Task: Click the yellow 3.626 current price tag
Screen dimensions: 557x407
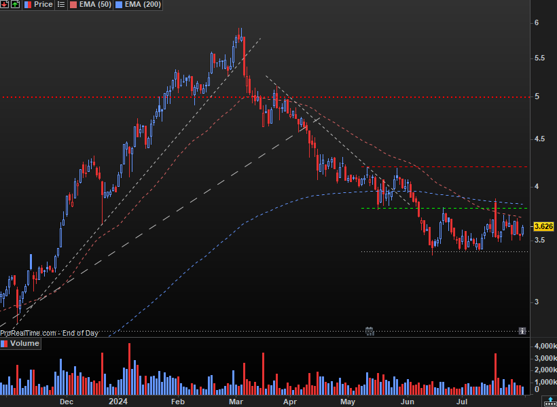Action: pyautogui.click(x=543, y=226)
